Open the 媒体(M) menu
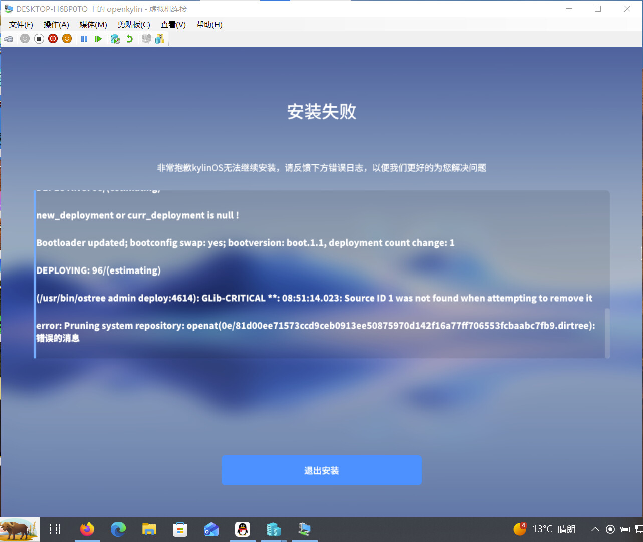The width and height of the screenshot is (643, 542). (93, 25)
